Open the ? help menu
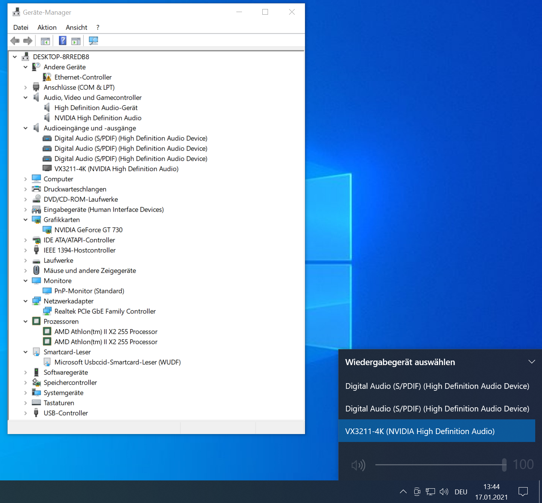The width and height of the screenshot is (542, 503). point(98,28)
